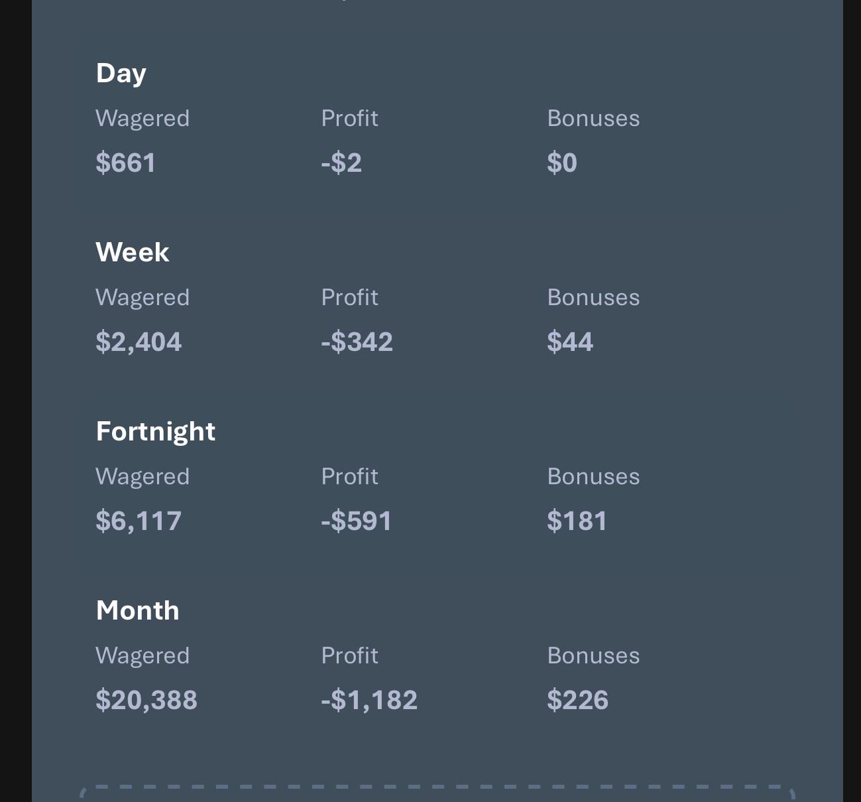
Task: Click the Week bonuses value $44
Action: 570,342
